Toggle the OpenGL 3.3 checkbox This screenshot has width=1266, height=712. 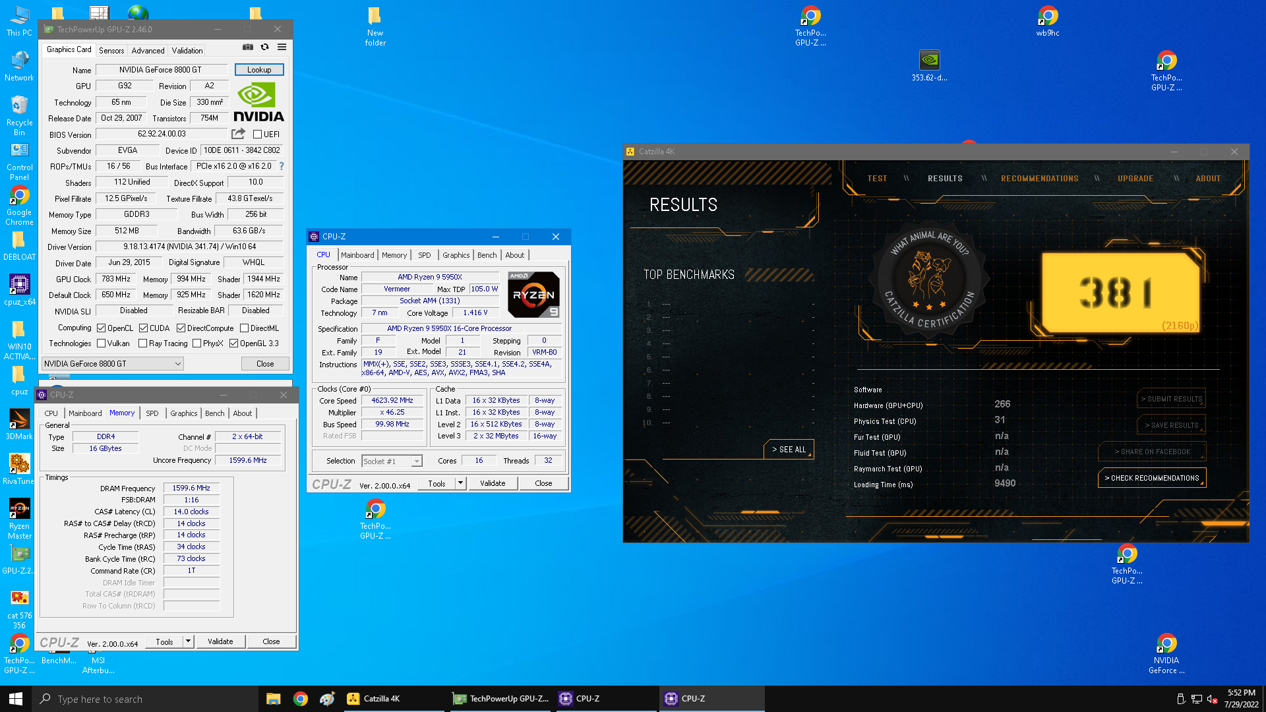pyautogui.click(x=233, y=343)
